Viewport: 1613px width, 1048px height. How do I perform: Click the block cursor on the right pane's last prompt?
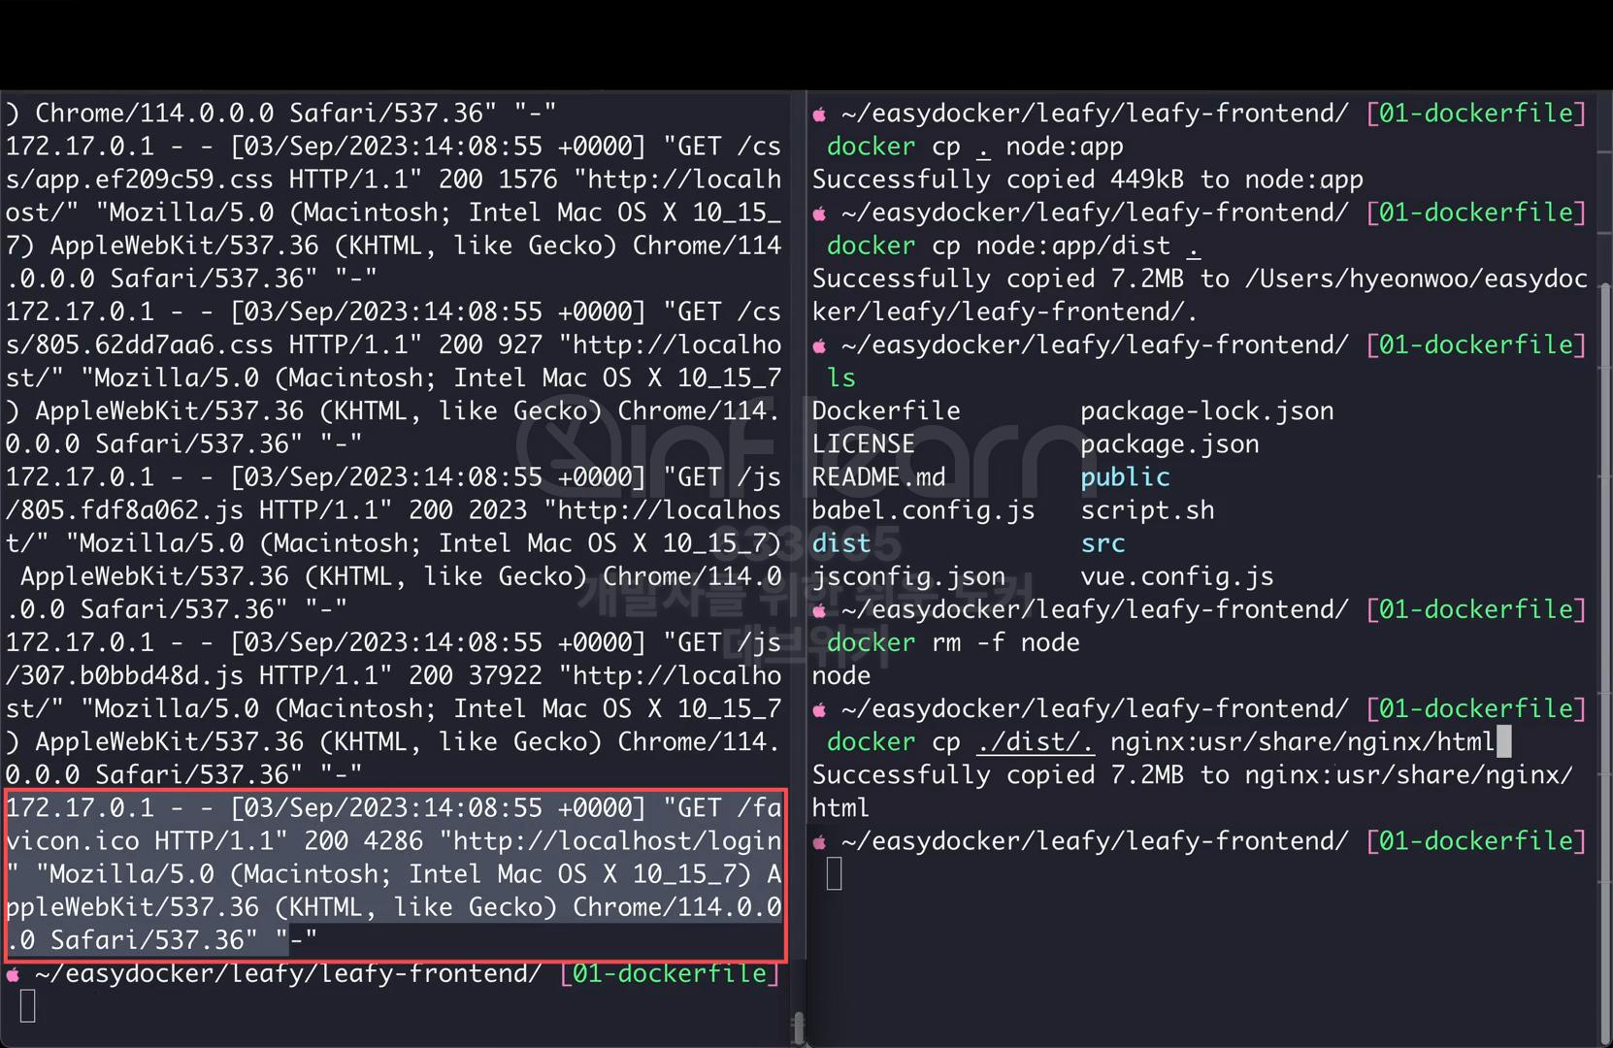tap(835, 874)
